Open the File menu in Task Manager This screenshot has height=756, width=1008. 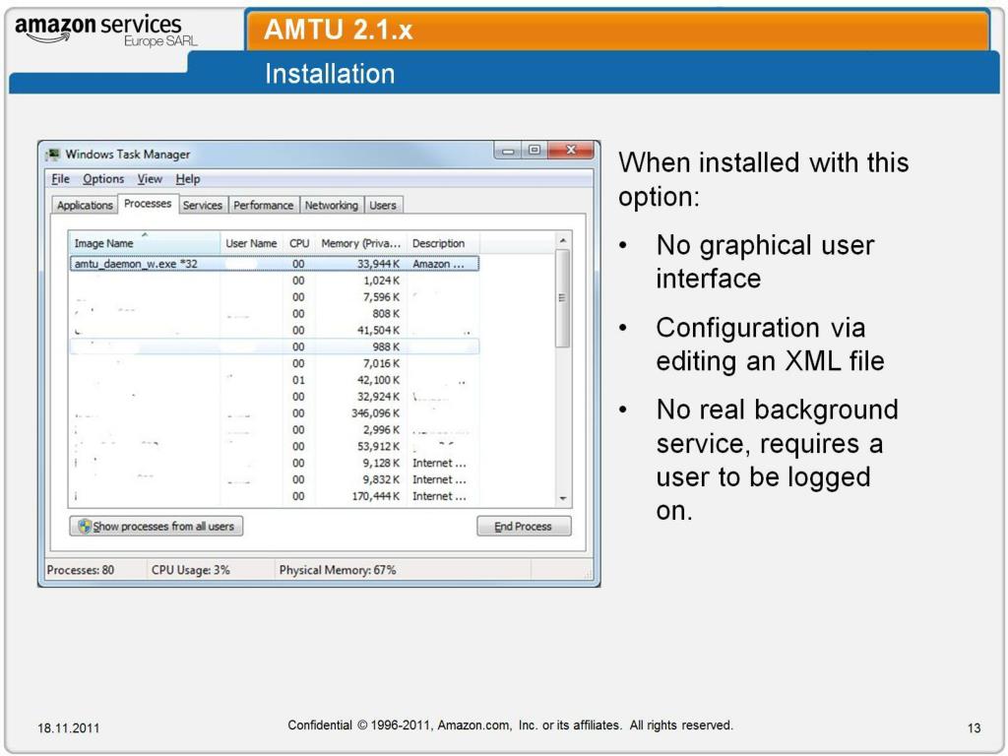60,179
